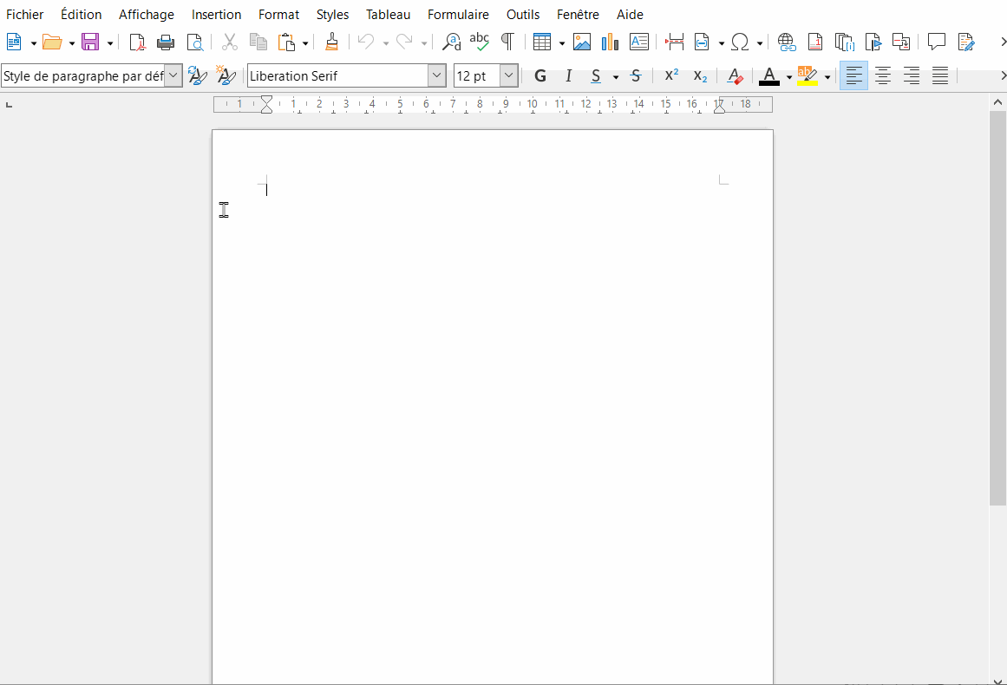Click New style from selection icon
1007x685 pixels.
click(x=226, y=75)
